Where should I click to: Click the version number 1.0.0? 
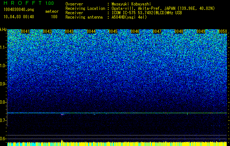tap(50, 3)
